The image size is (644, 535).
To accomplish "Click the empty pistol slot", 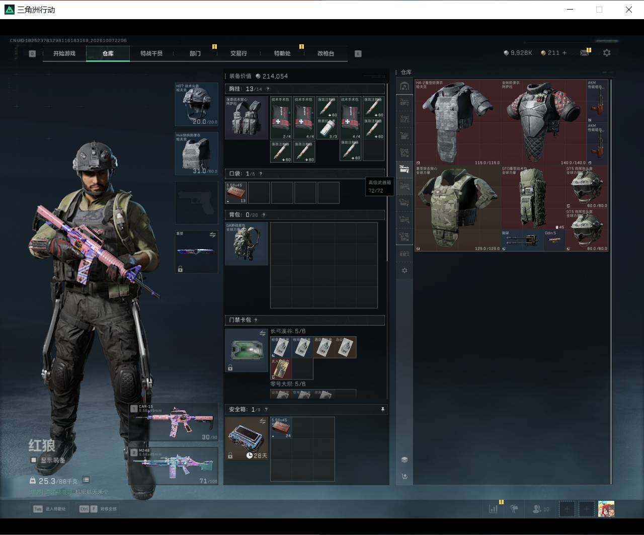I will click(196, 202).
